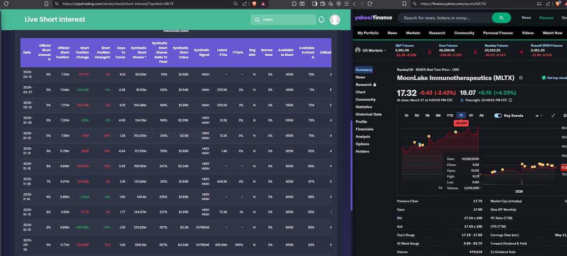This screenshot has width=567, height=256.
Task: Open Brave Wallet icon in left browser toolbar
Action: pos(323,4)
